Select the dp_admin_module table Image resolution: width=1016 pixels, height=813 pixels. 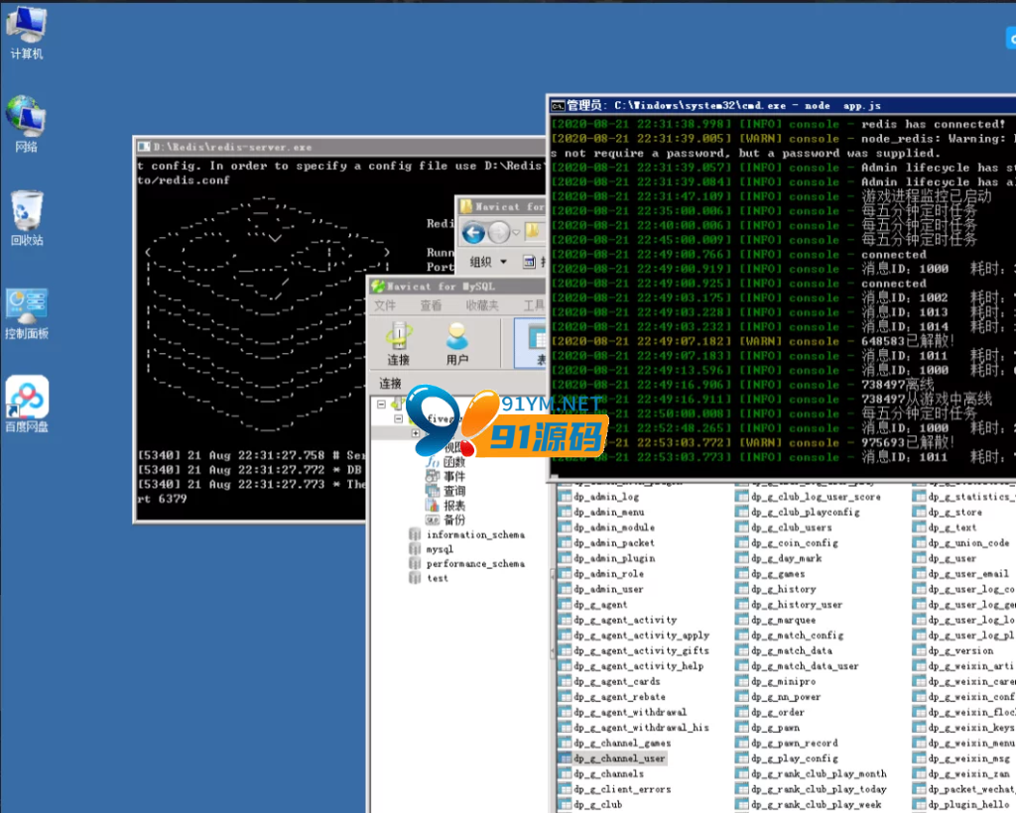point(613,527)
